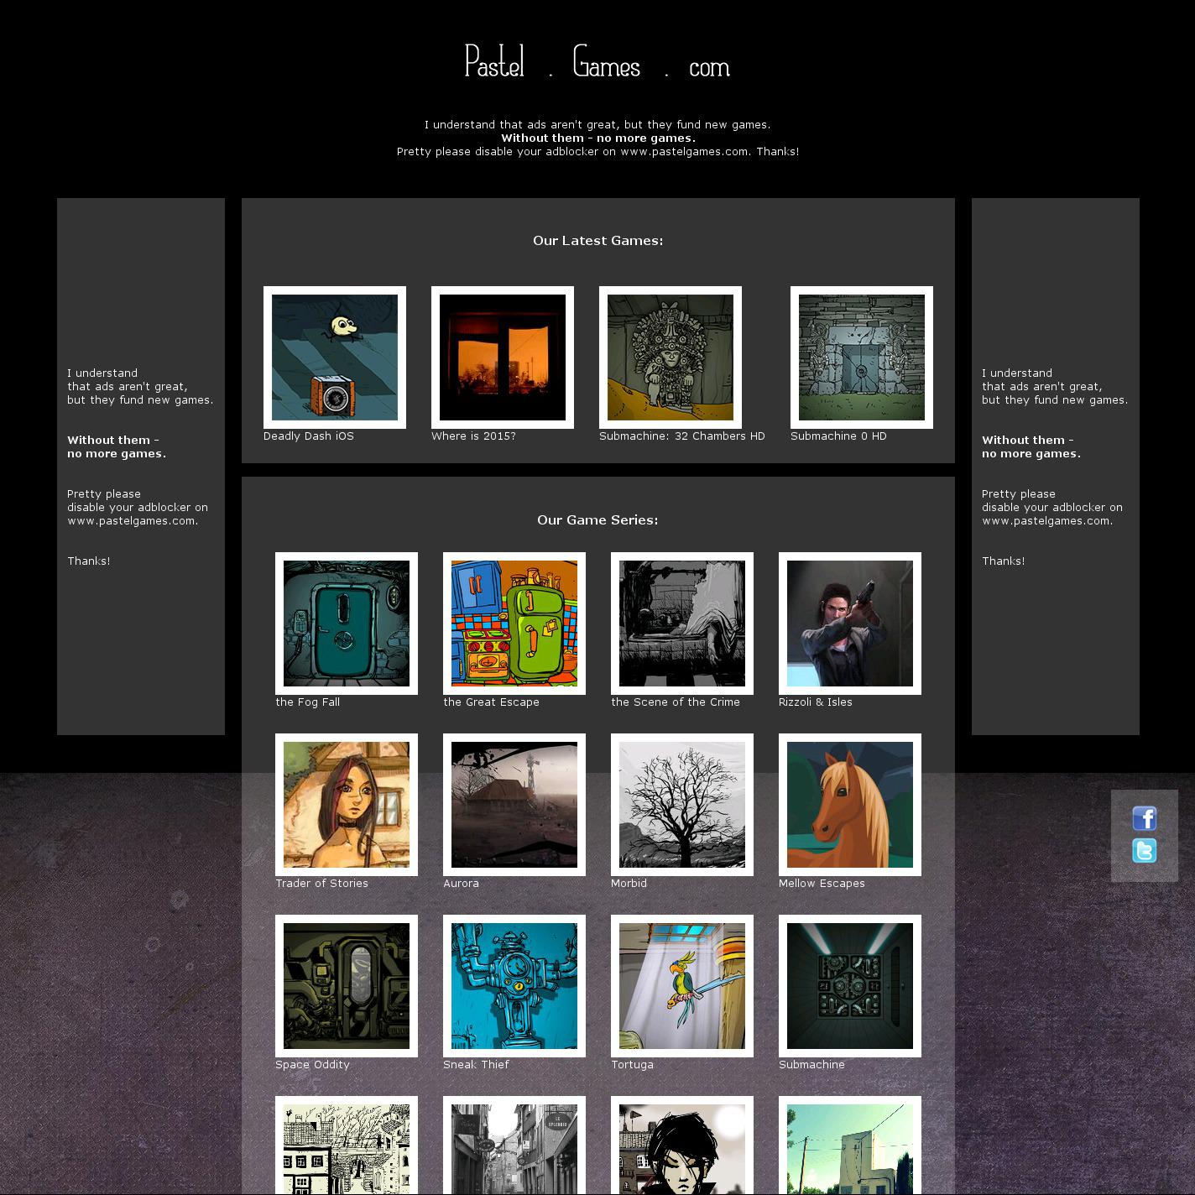1195x1195 pixels.
Task: Open Mellow Escapes horse thumbnail
Action: tap(850, 805)
